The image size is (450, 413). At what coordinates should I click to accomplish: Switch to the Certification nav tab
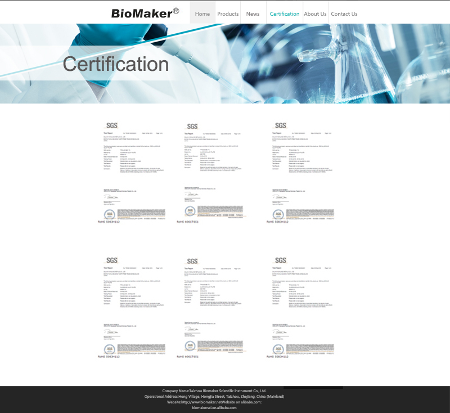coord(284,14)
